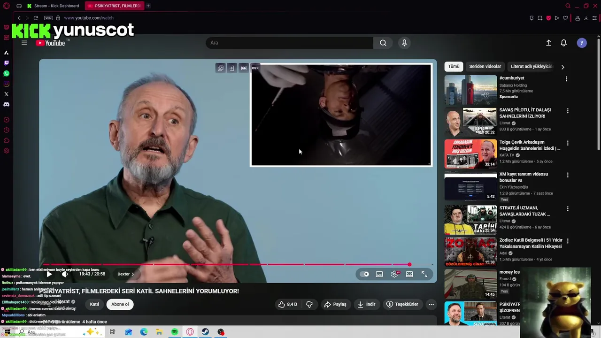This screenshot has height=338, width=601.
Task: Select the Seriden videolar chip
Action: pyautogui.click(x=485, y=67)
